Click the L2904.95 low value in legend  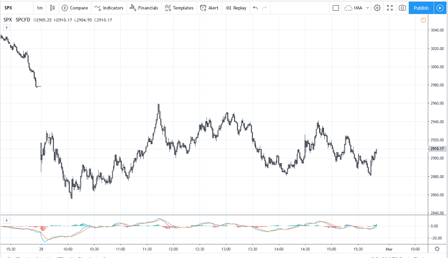click(x=83, y=20)
